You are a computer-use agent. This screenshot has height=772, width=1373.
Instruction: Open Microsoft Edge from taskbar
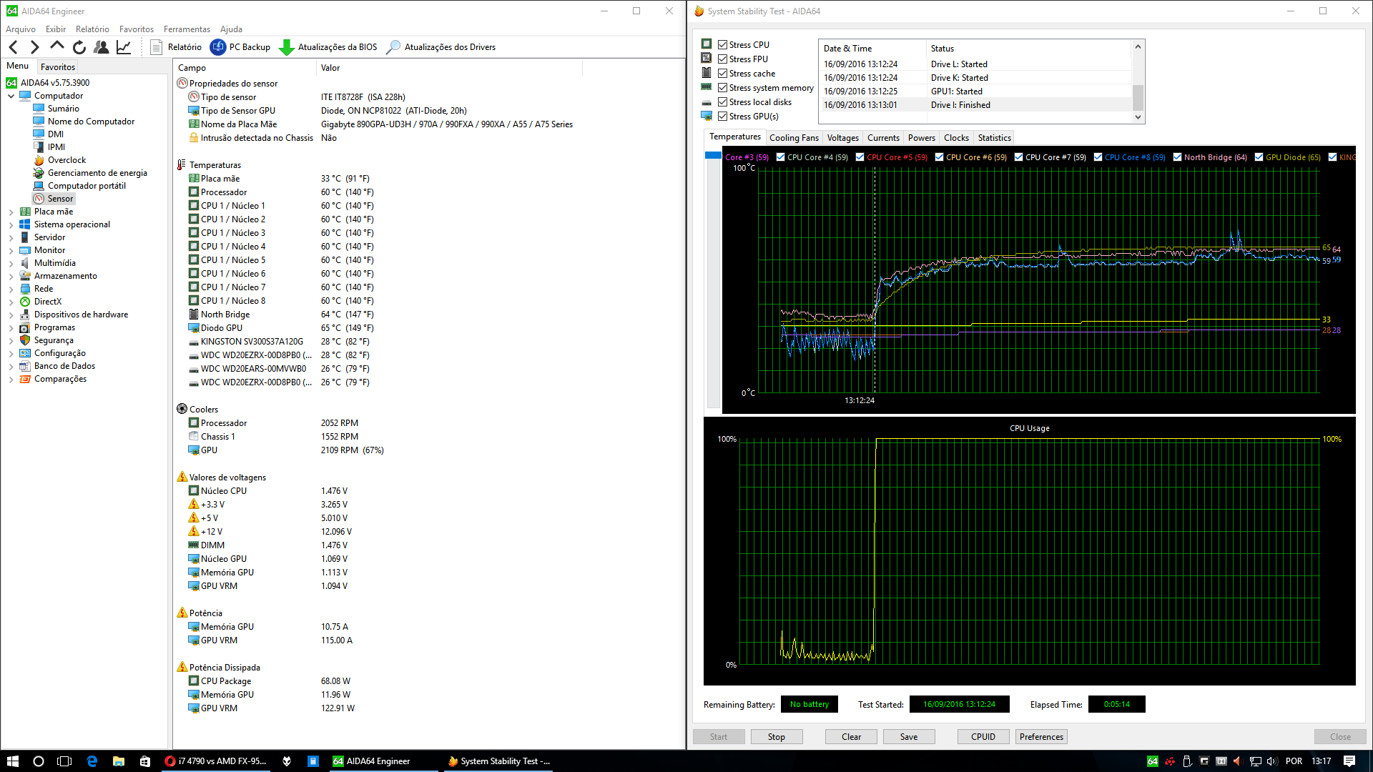(x=92, y=761)
